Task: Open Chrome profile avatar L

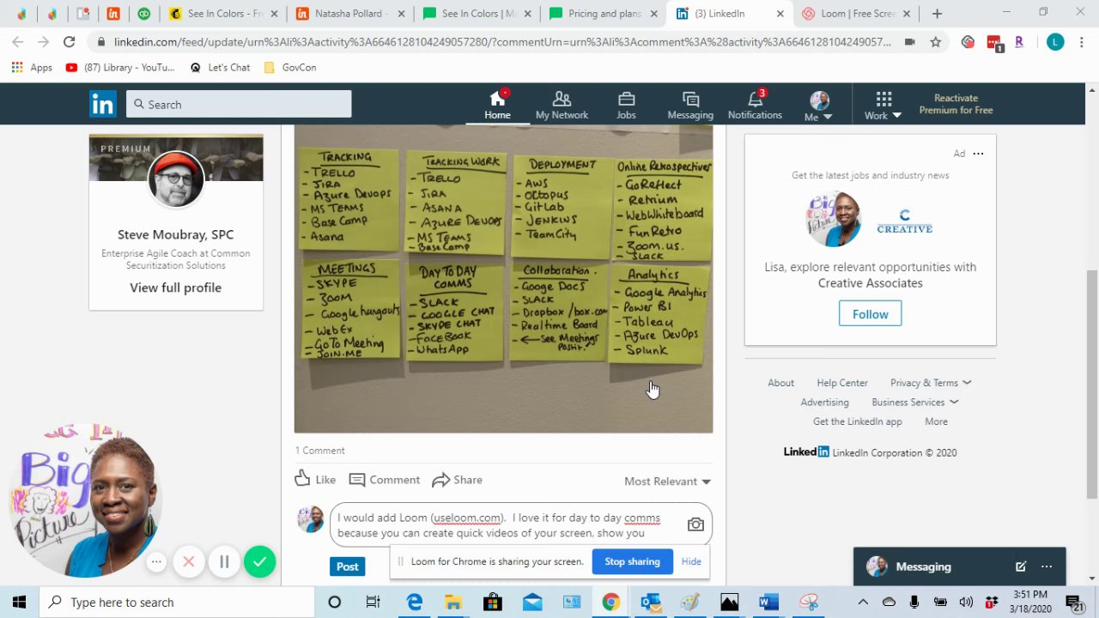Action: 1055,42
